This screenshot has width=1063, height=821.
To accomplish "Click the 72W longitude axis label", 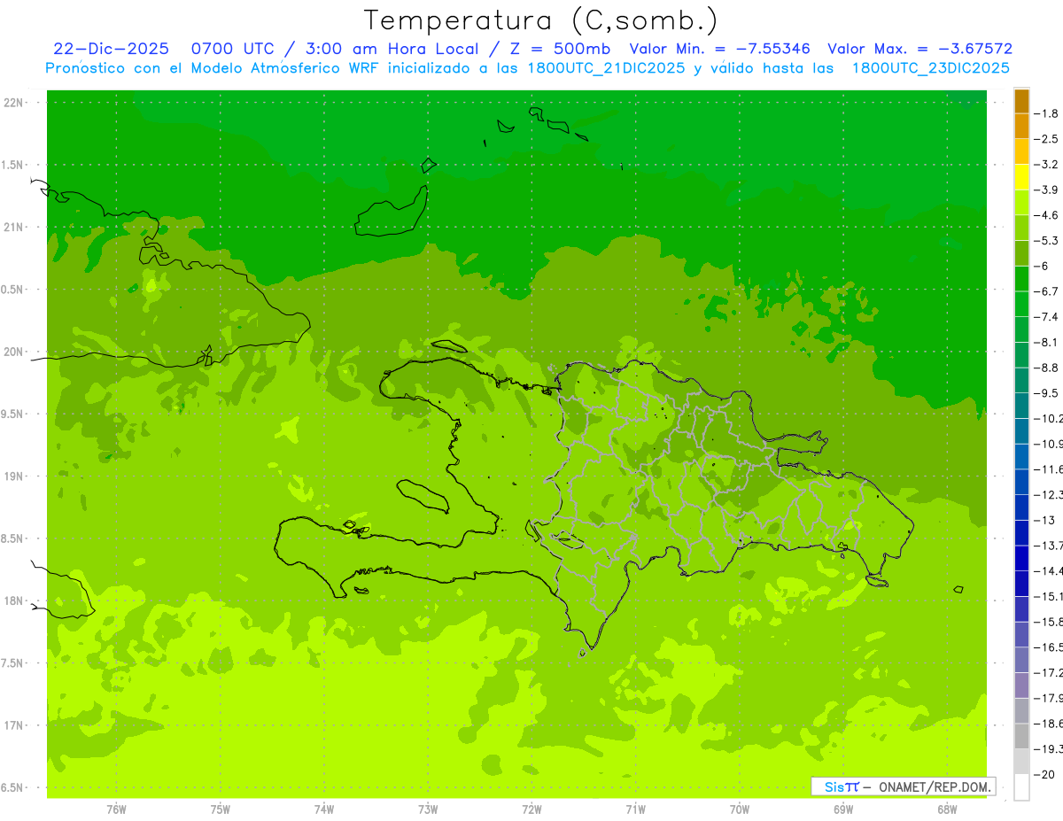I will 531,809.
